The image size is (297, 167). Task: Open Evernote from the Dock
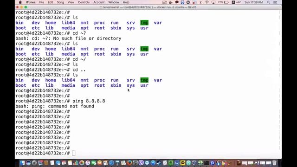[x=170, y=163]
